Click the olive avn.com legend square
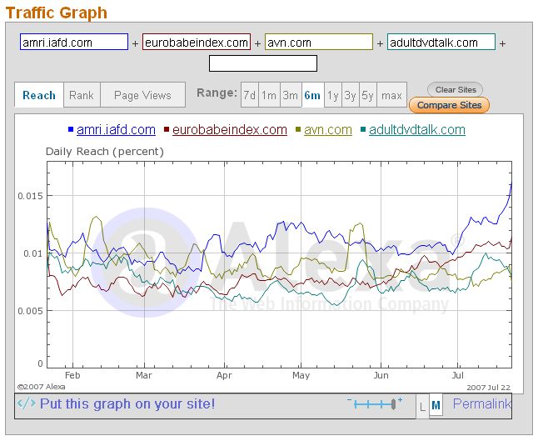 (x=298, y=129)
